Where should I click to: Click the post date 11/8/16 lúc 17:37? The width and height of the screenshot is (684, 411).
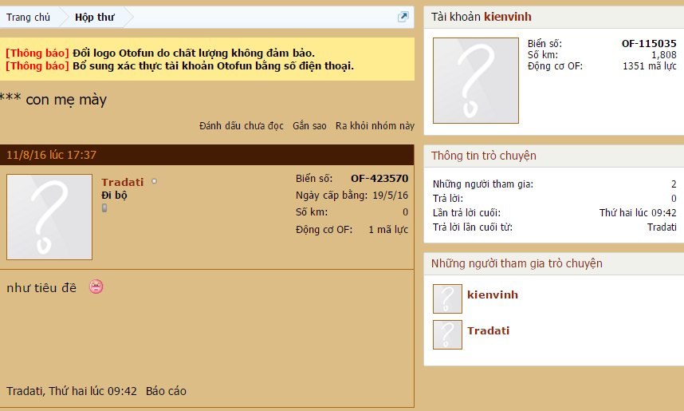point(52,155)
